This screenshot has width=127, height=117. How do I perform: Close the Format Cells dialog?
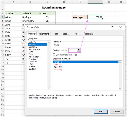point(121,27)
